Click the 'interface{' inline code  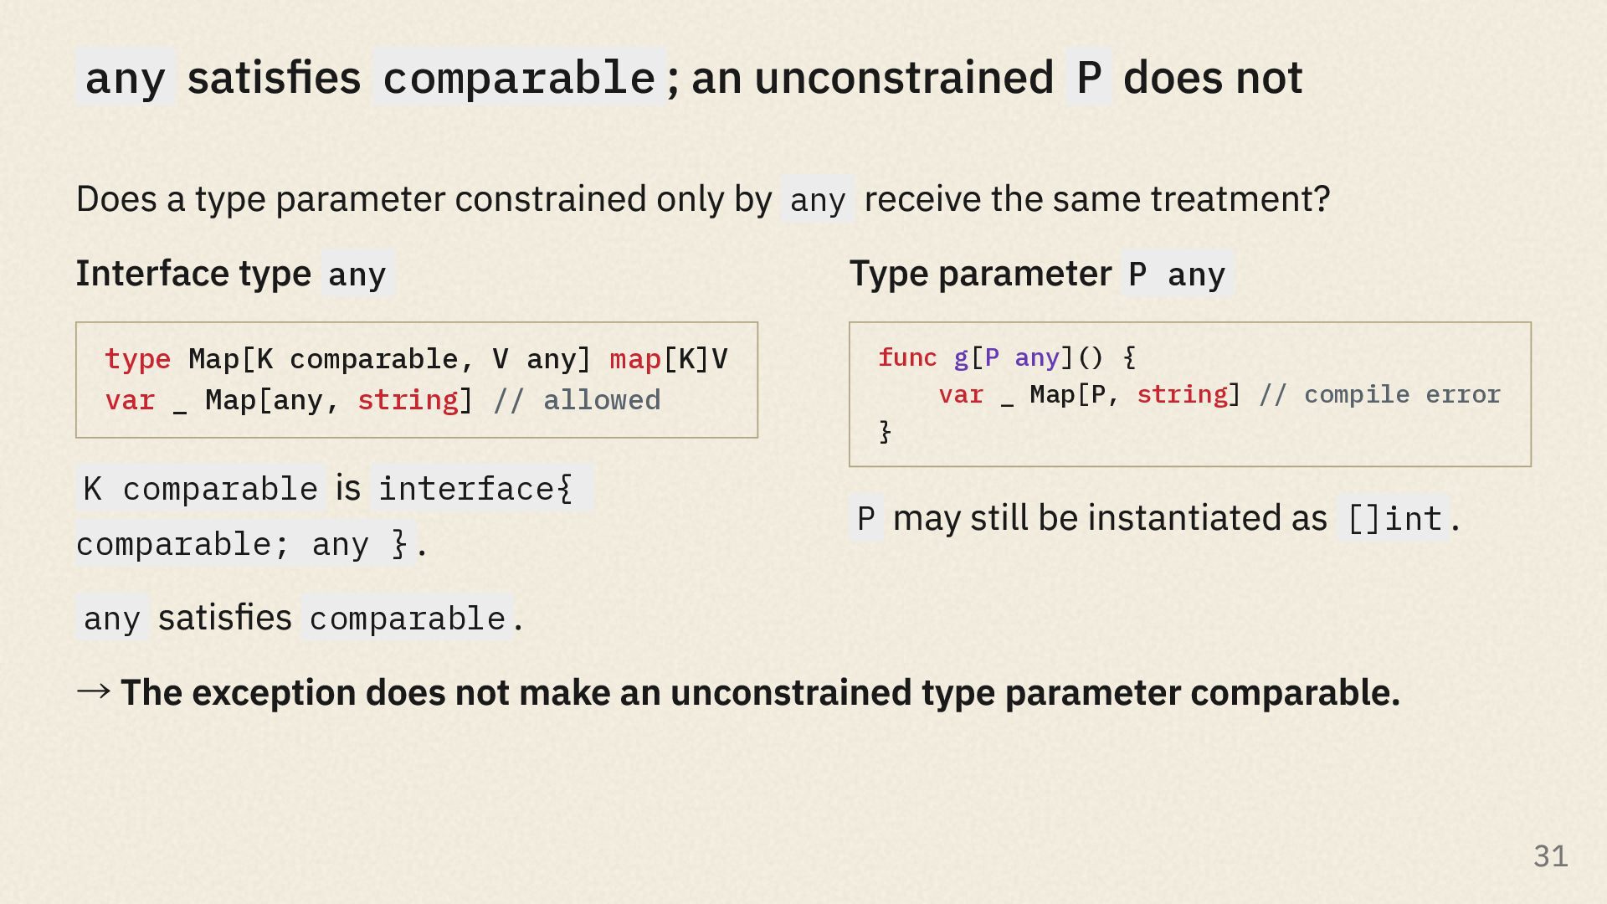click(x=480, y=489)
